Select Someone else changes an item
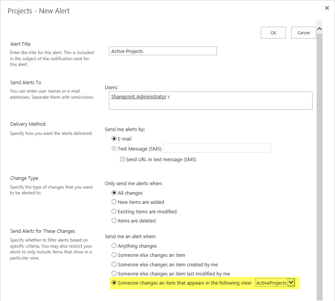 (114, 255)
